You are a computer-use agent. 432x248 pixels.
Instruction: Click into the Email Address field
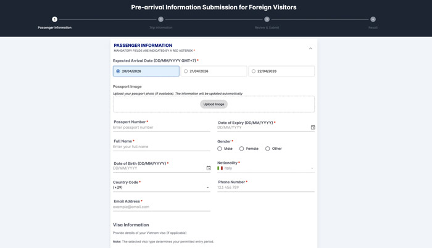tap(161, 207)
